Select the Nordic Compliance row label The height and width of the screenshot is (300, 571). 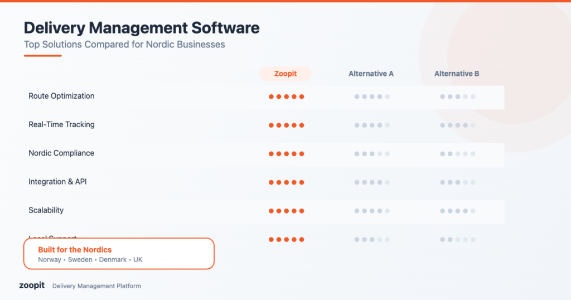pos(61,153)
